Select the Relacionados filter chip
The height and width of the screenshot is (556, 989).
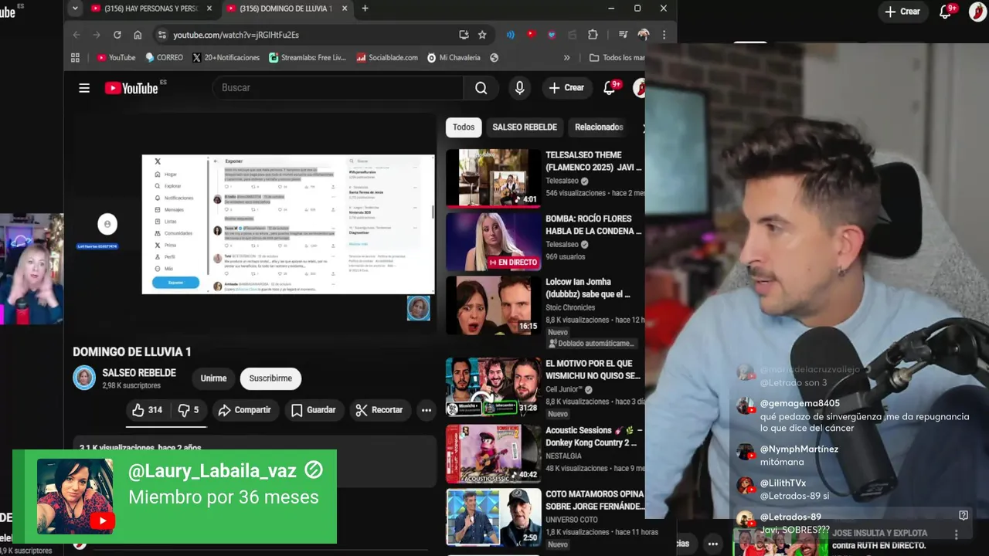tap(599, 127)
